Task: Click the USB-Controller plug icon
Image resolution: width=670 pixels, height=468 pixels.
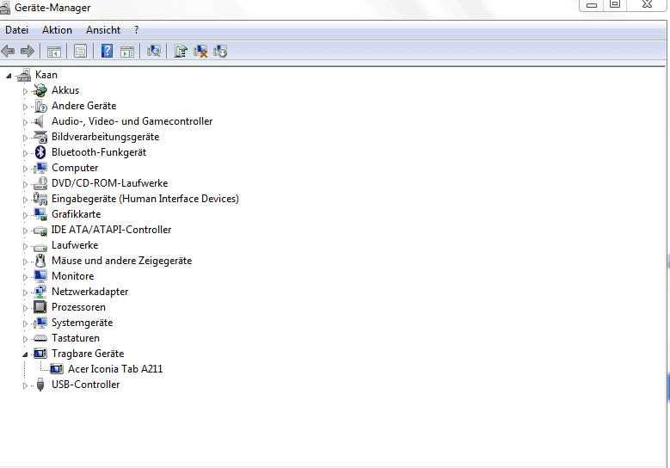Action: [x=40, y=385]
